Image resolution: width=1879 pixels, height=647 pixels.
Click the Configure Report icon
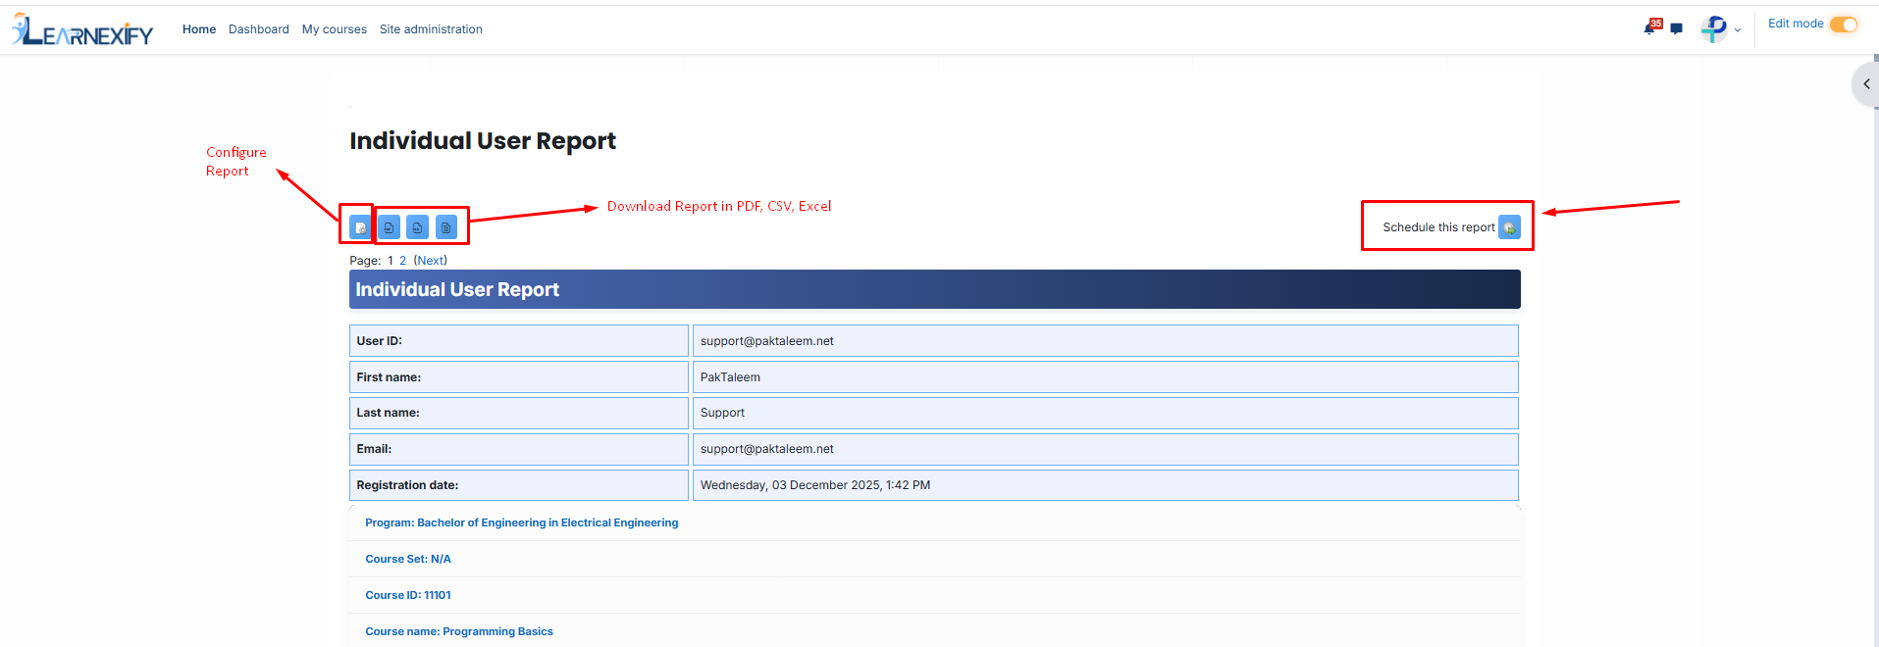pyautogui.click(x=360, y=227)
